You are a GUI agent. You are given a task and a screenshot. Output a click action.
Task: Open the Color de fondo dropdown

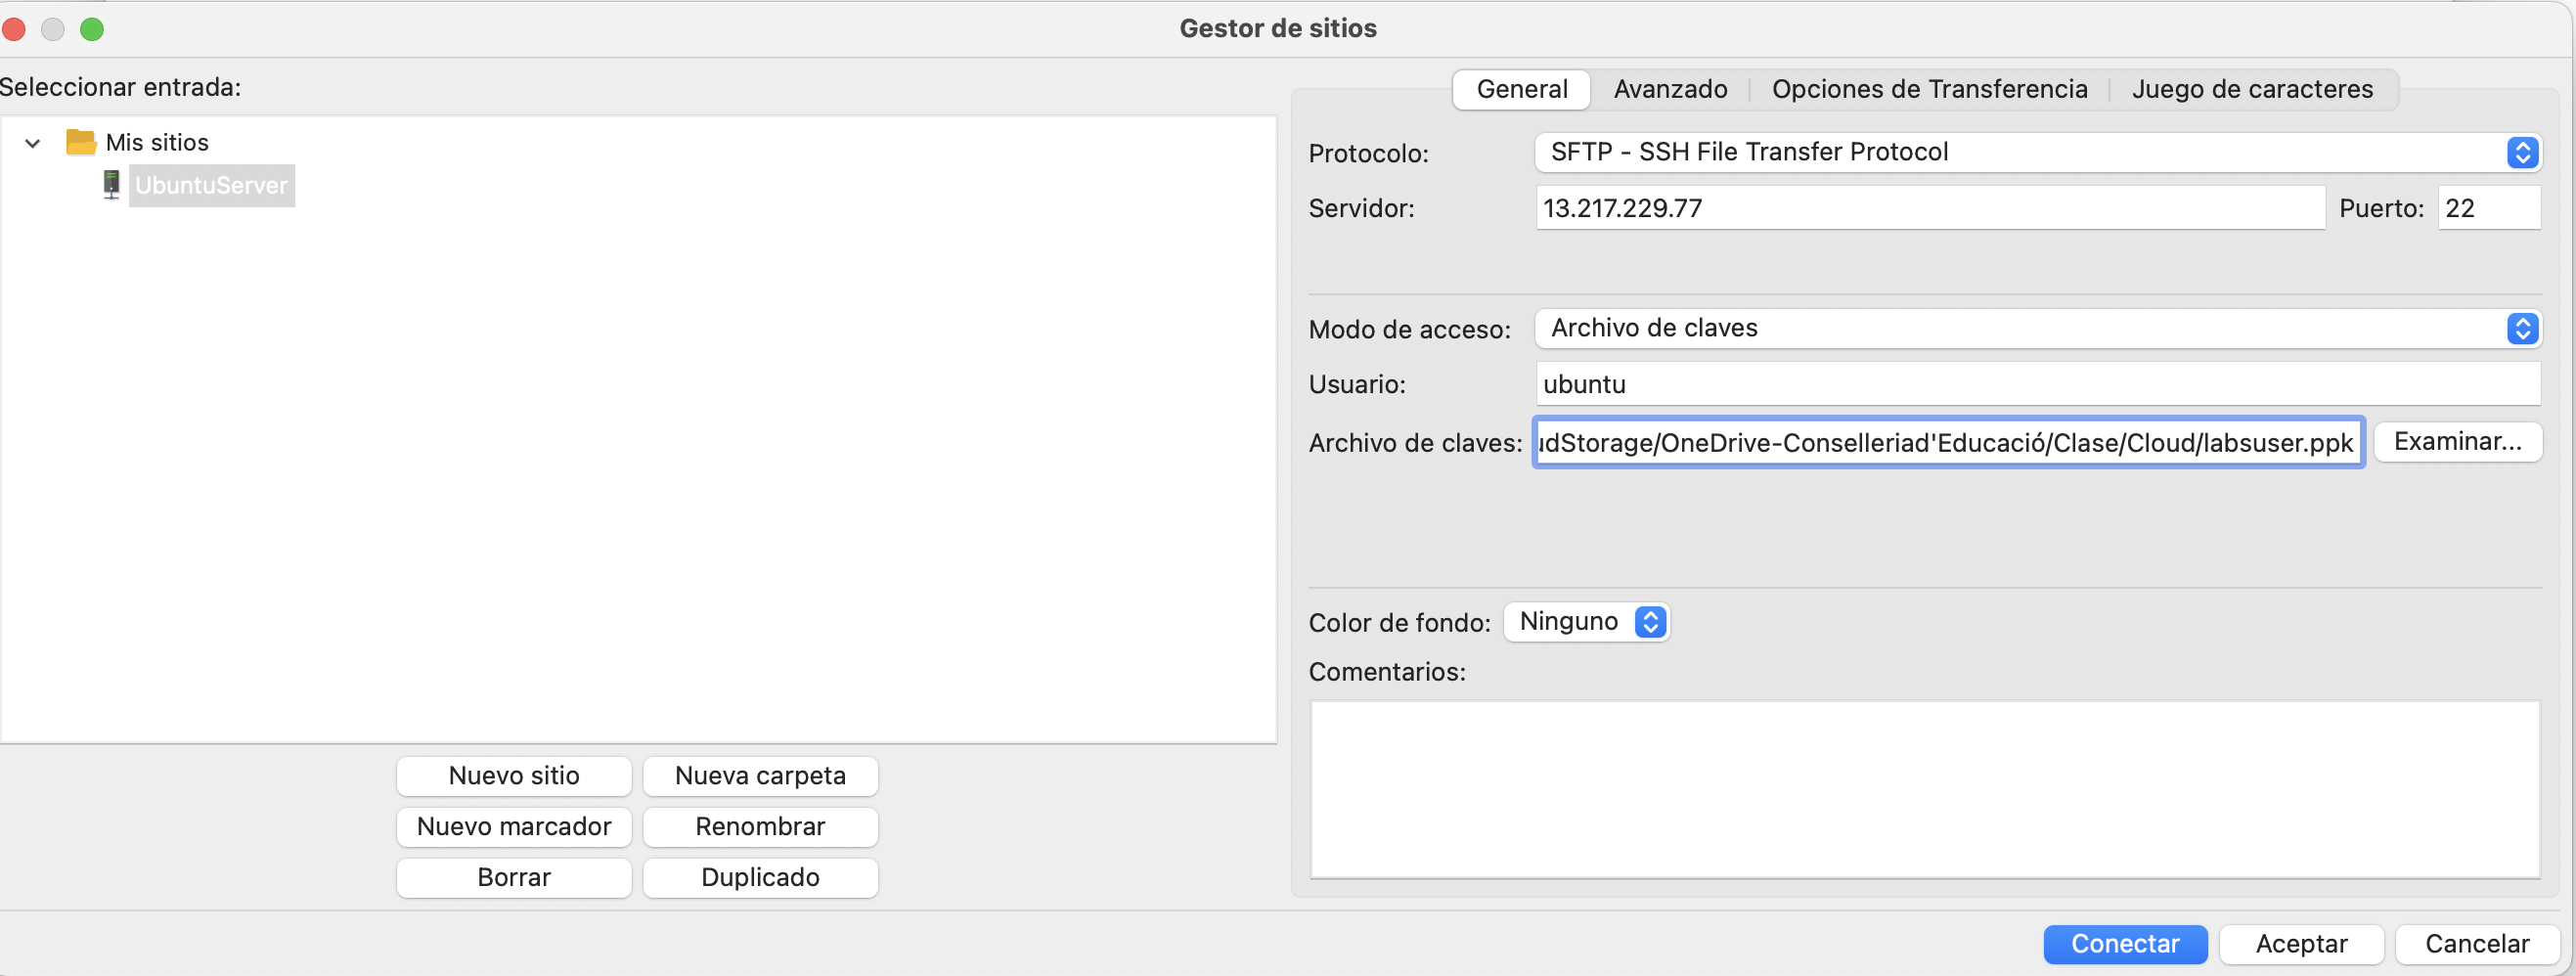point(1586,622)
